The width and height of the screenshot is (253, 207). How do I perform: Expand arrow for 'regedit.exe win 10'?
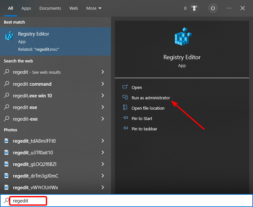(x=103, y=95)
